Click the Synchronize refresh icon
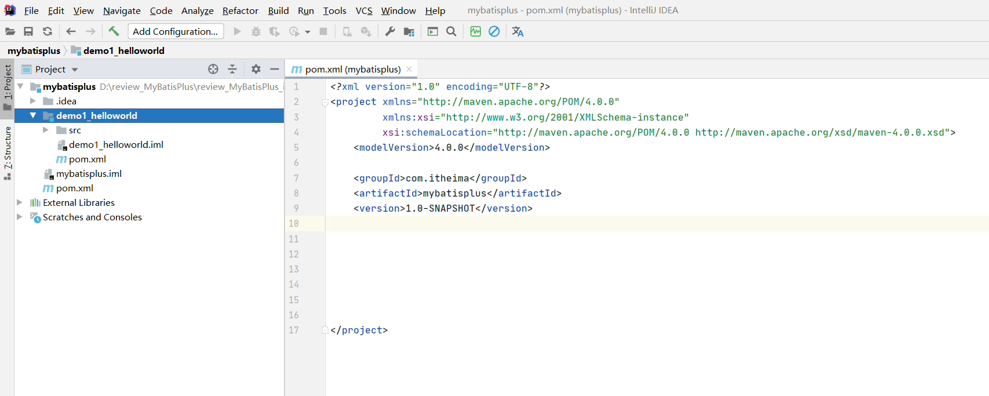This screenshot has height=396, width=989. [48, 31]
